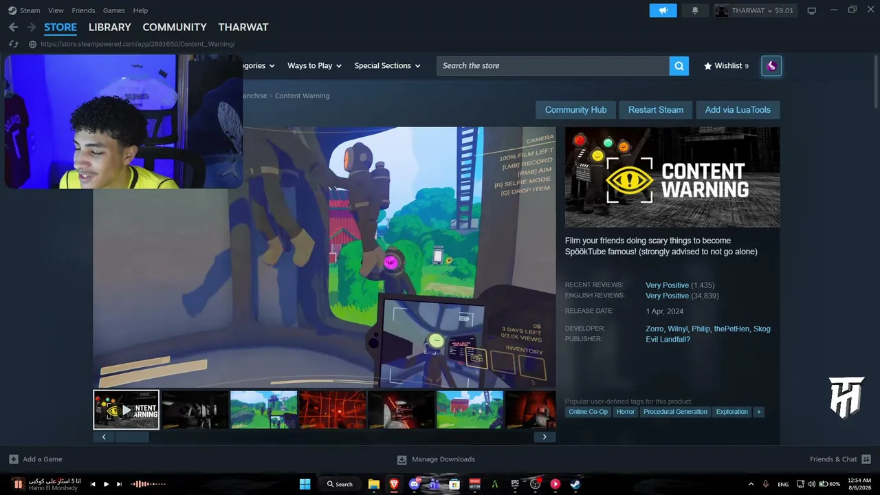Expand the Ways to Play dropdown
Image resolution: width=880 pixels, height=495 pixels.
(x=314, y=66)
